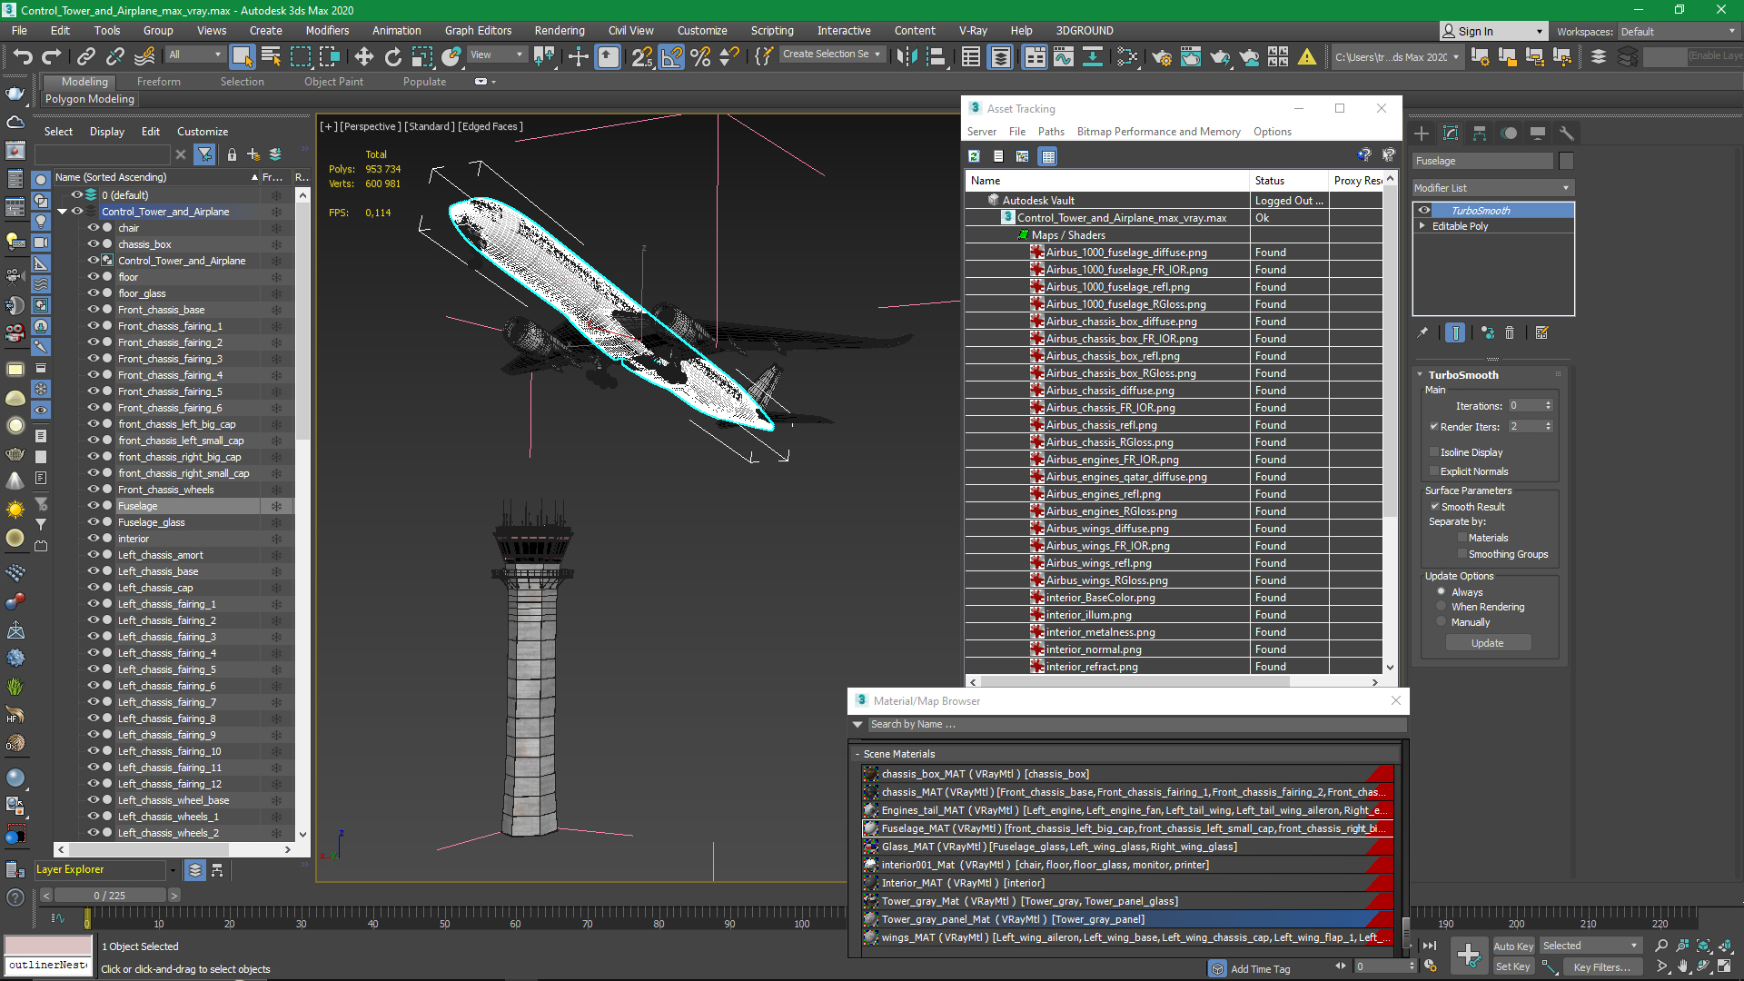The height and width of the screenshot is (981, 1744).
Task: Toggle the Percent Snap icon
Action: [x=700, y=57]
